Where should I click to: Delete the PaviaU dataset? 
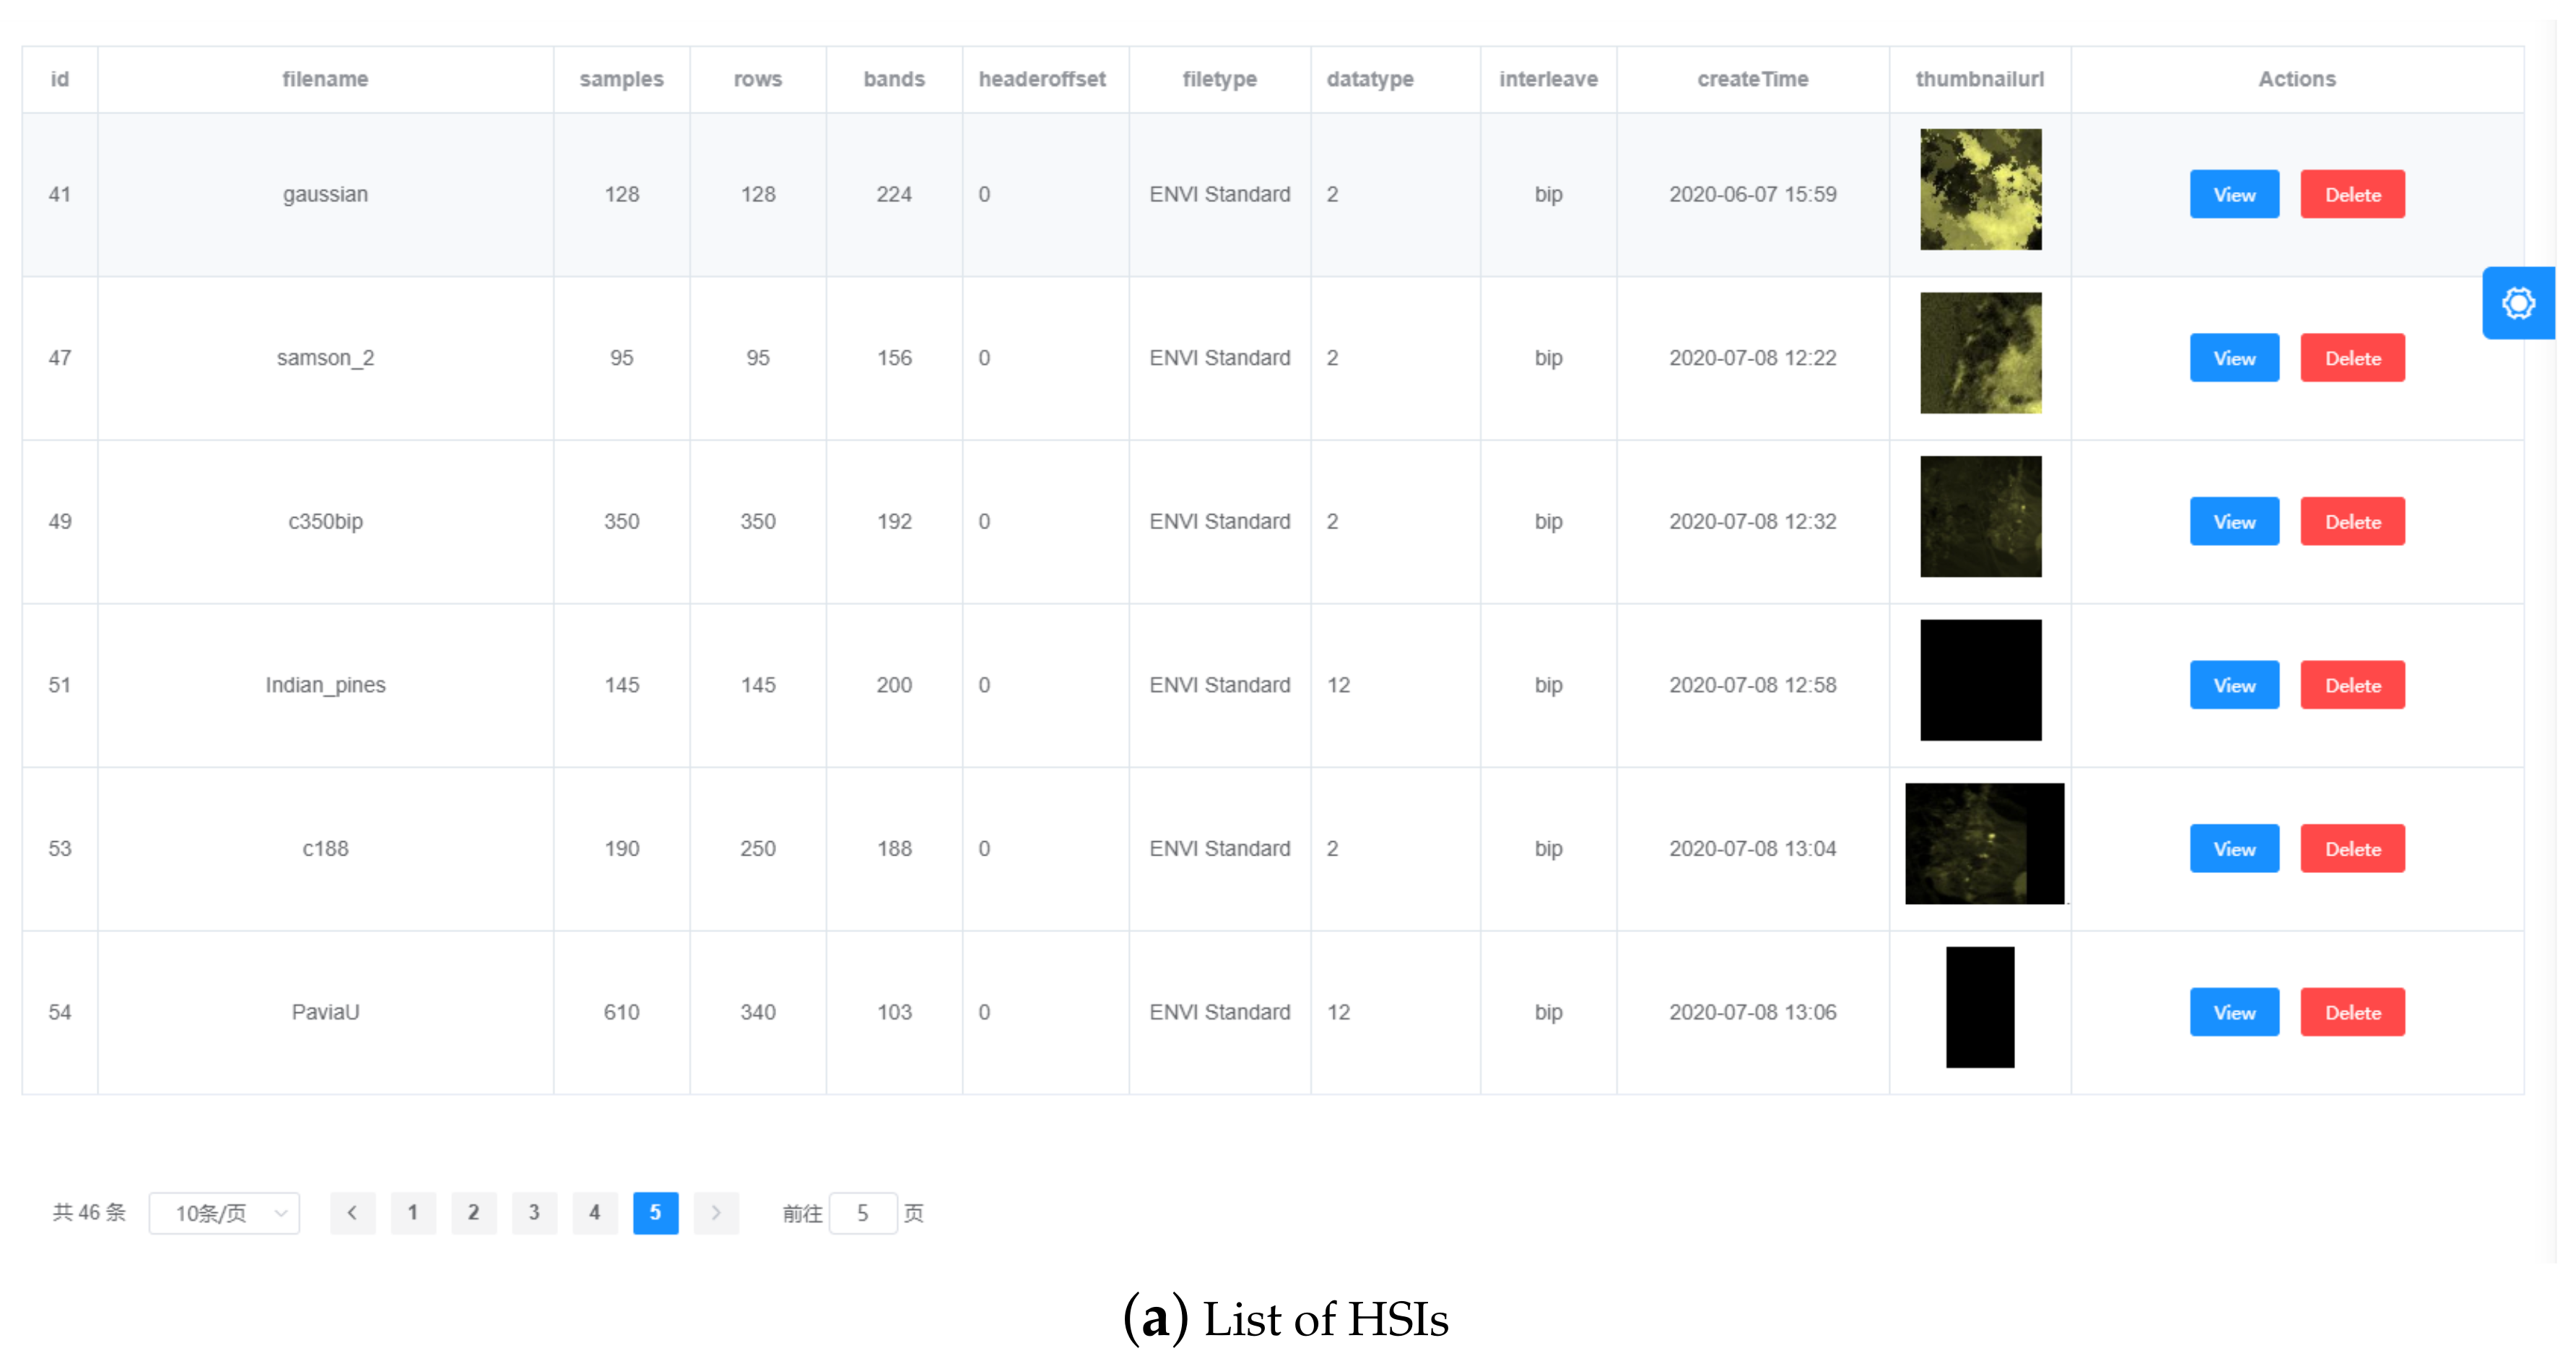pyautogui.click(x=2352, y=1012)
